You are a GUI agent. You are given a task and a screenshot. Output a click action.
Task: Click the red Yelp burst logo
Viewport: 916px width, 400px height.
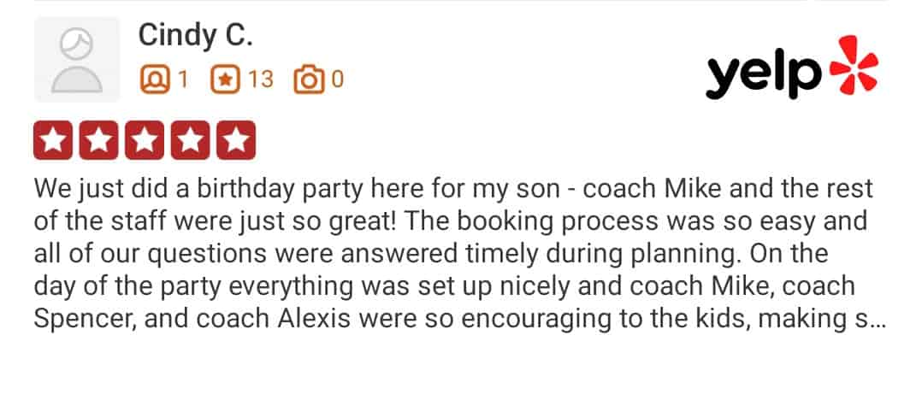854,65
